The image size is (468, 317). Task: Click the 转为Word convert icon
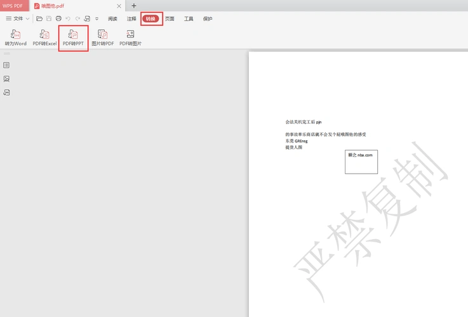click(16, 38)
